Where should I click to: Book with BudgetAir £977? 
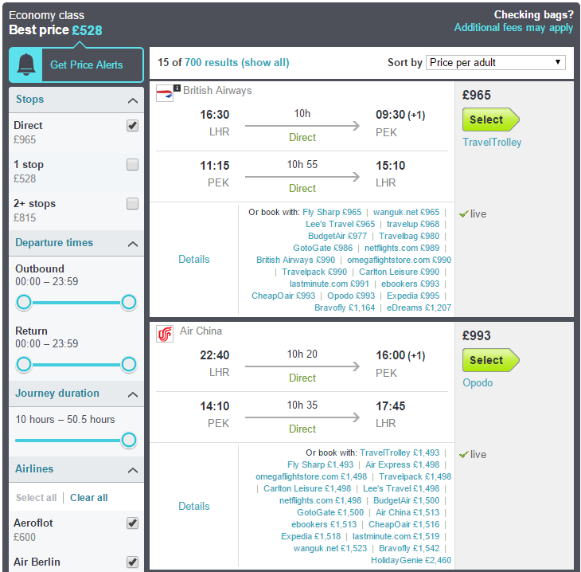(x=337, y=236)
